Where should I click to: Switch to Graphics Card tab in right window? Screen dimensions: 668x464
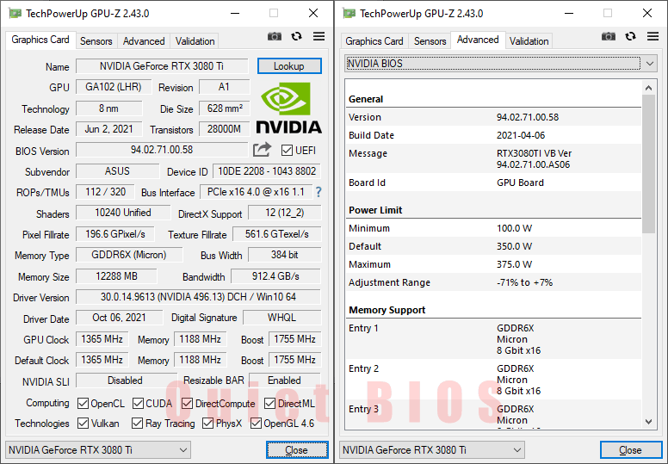click(x=374, y=41)
